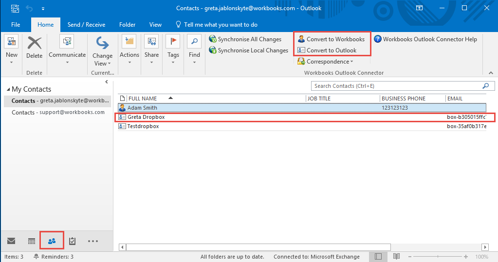
Task: Open the New dropdown arrow
Action: coord(11,62)
